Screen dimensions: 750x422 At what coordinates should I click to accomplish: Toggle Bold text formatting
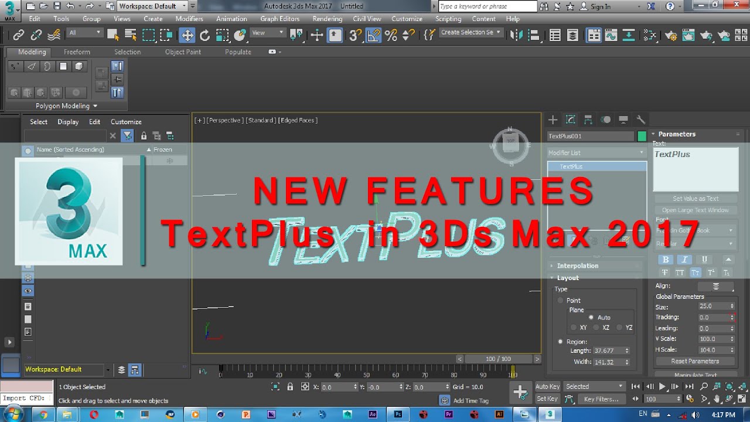[x=666, y=260]
